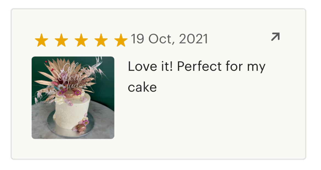Select the fourth gold rating star
321x170 pixels.
tap(101, 40)
